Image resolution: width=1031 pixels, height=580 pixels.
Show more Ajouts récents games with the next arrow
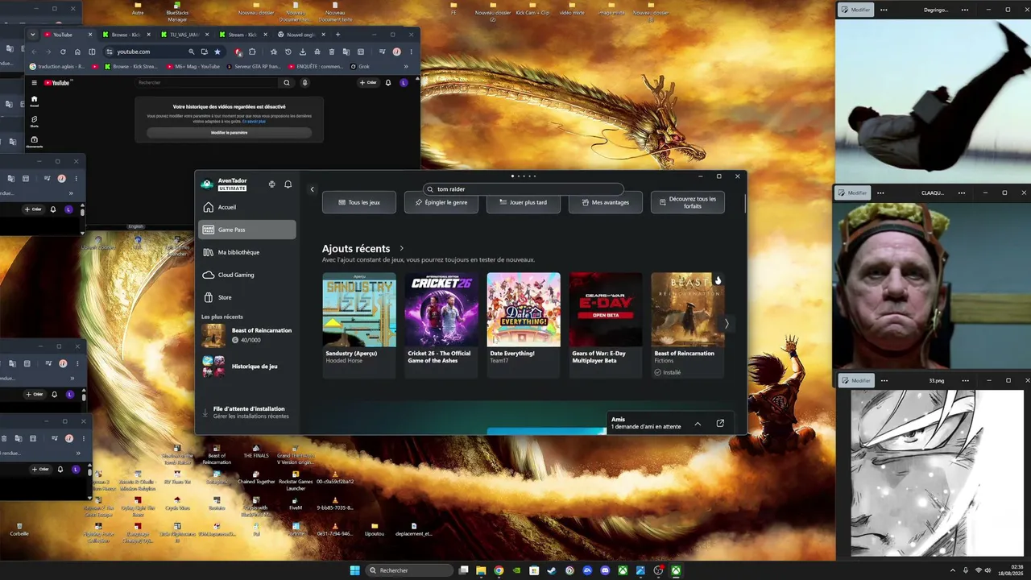click(x=727, y=324)
